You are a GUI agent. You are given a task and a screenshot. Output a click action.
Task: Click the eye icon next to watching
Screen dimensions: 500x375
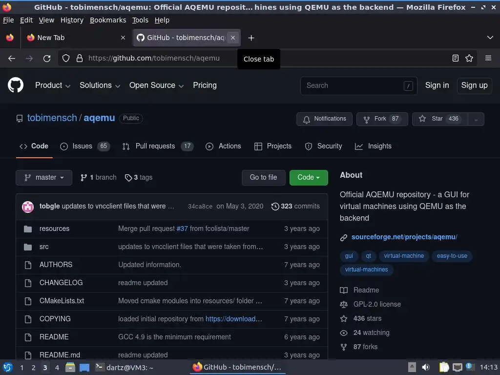[344, 333]
